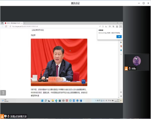Screen dimensions: 151x119
Task: Click the browser refresh icon
Action: tap(6, 26)
